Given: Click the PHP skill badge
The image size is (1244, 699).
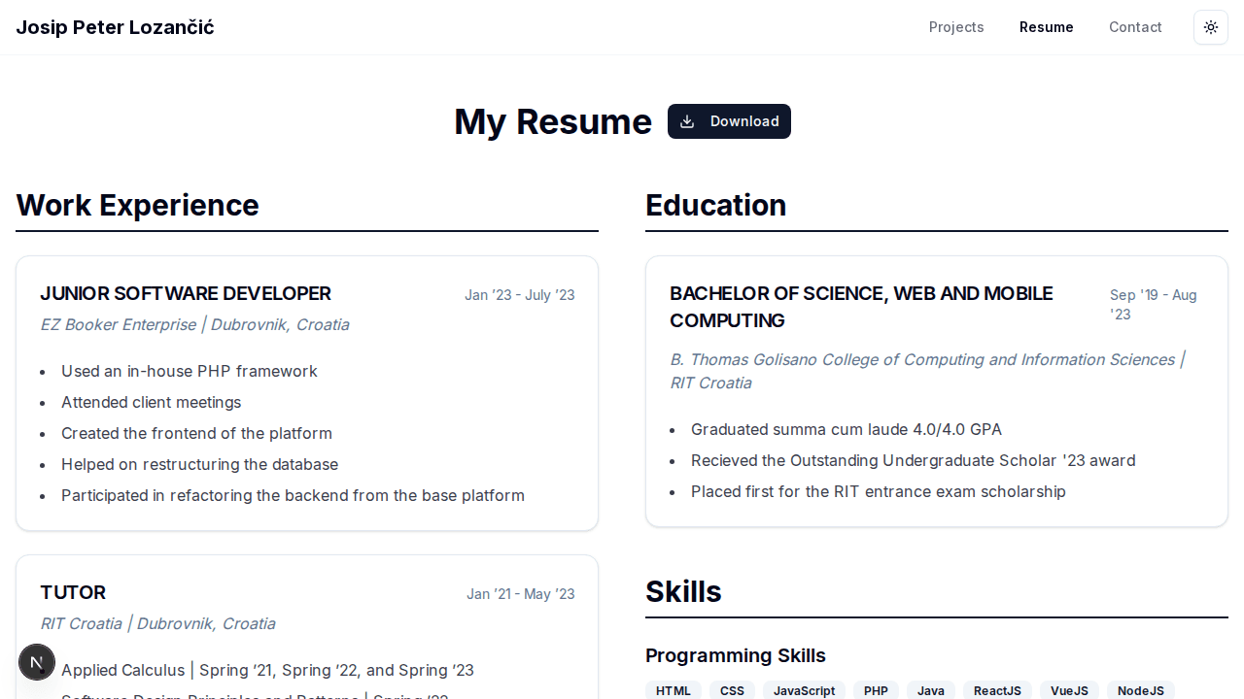Looking at the screenshot, I should (x=876, y=690).
